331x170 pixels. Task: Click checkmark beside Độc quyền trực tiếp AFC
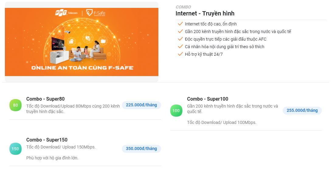[x=180, y=39]
